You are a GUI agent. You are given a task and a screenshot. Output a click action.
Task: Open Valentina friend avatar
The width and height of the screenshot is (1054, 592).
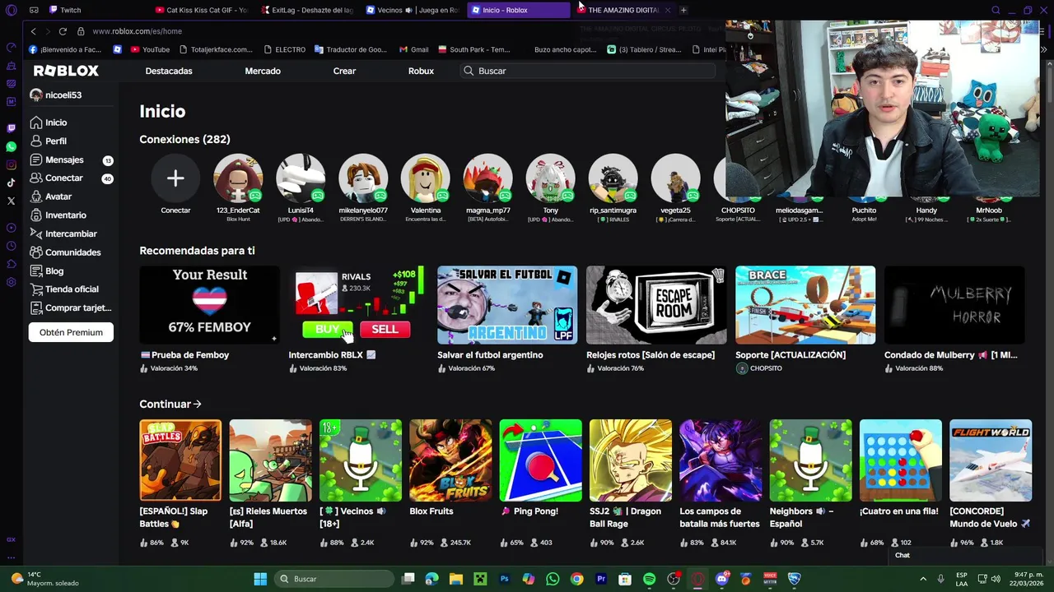(426, 178)
